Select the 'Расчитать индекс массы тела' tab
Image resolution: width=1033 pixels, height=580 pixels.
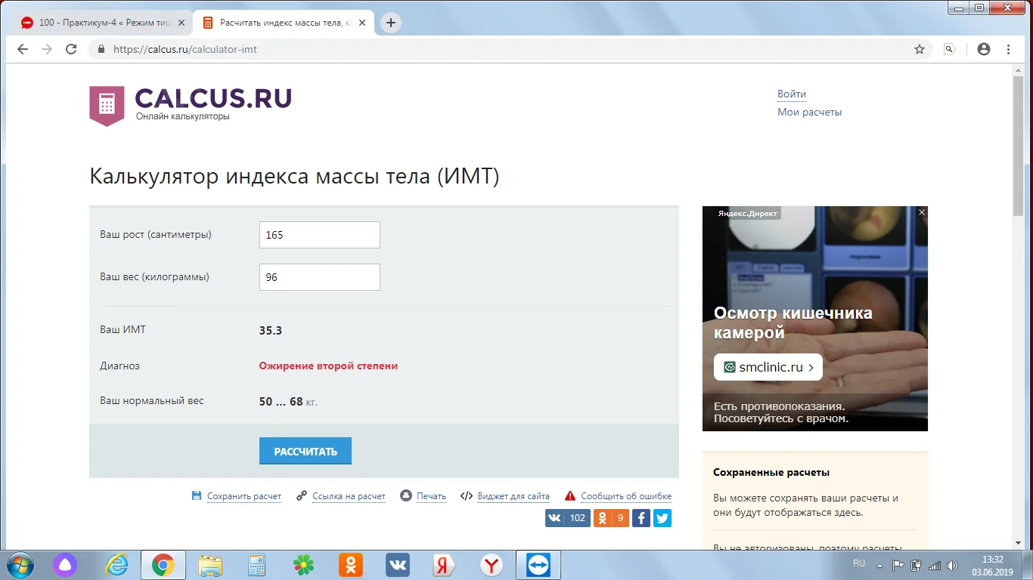(x=285, y=23)
